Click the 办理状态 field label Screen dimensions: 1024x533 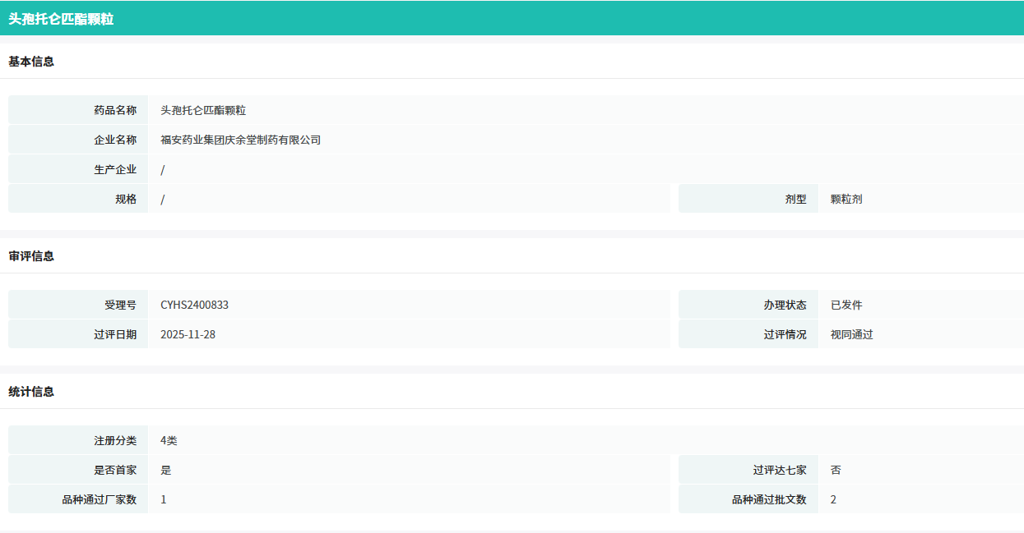coord(785,305)
